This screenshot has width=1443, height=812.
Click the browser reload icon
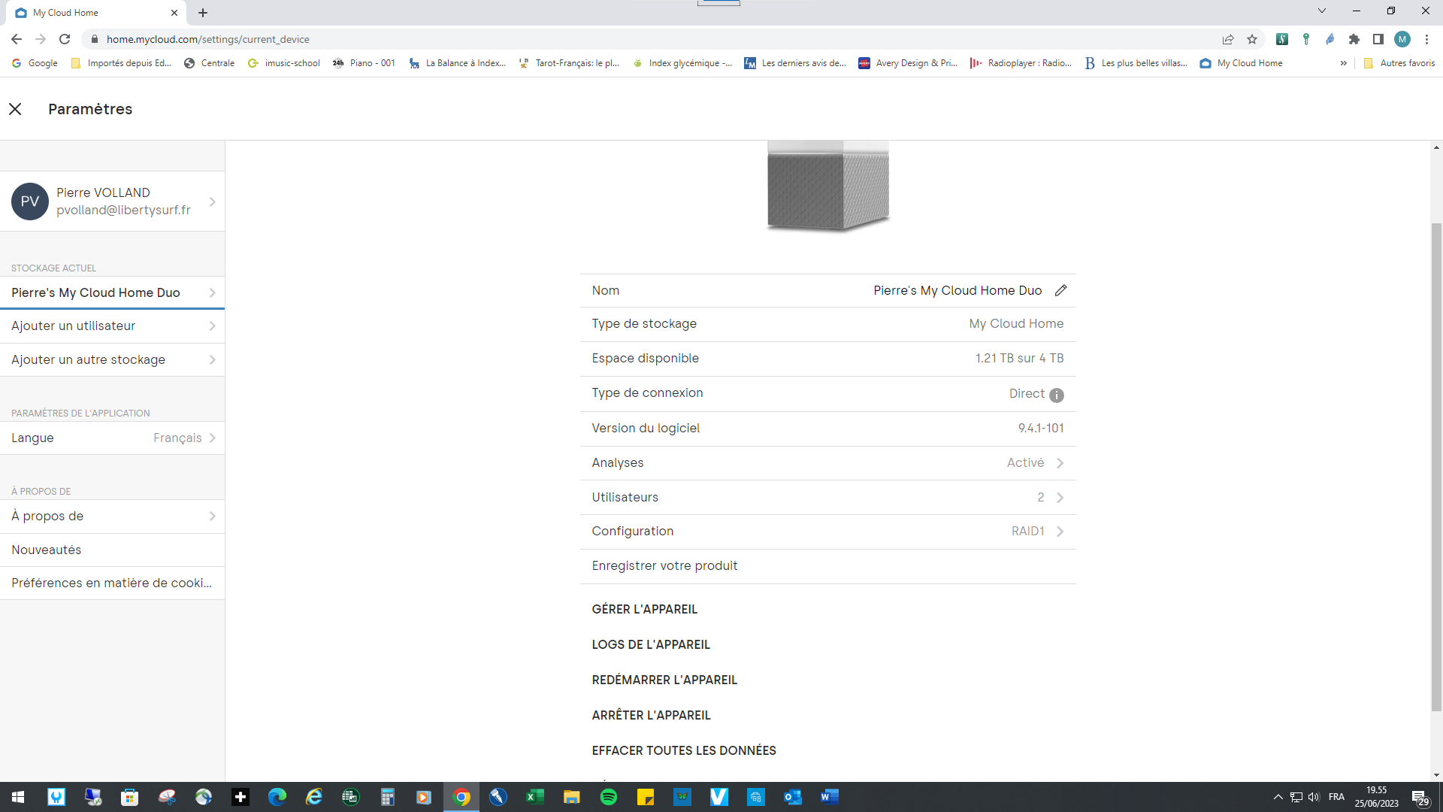click(x=65, y=39)
